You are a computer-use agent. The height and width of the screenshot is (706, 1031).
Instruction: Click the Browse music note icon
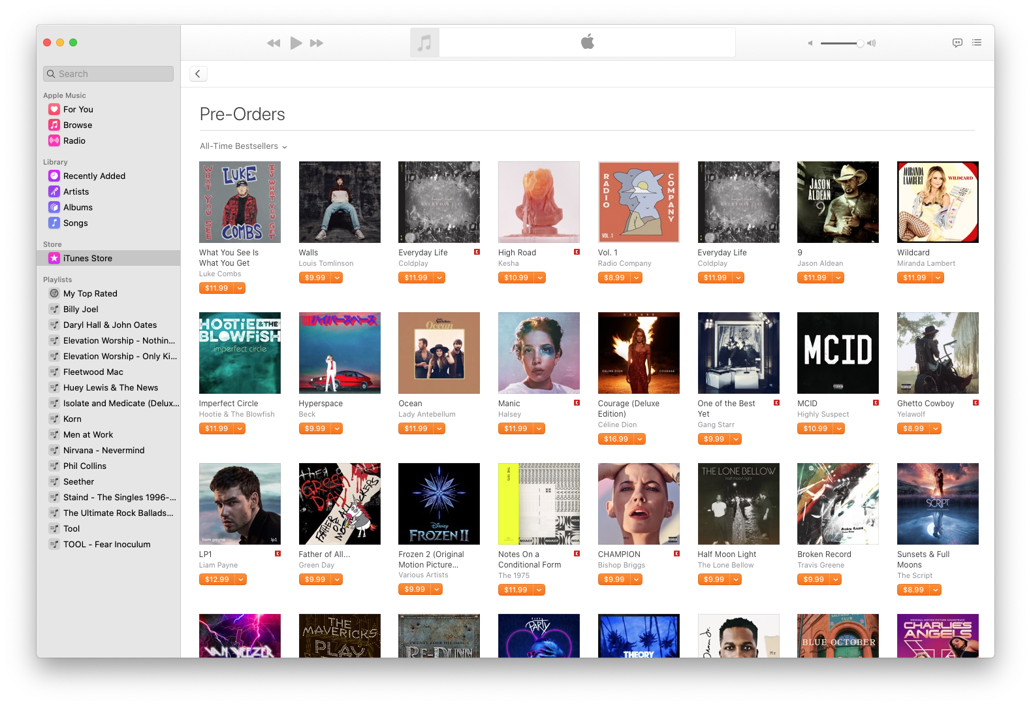pos(54,125)
